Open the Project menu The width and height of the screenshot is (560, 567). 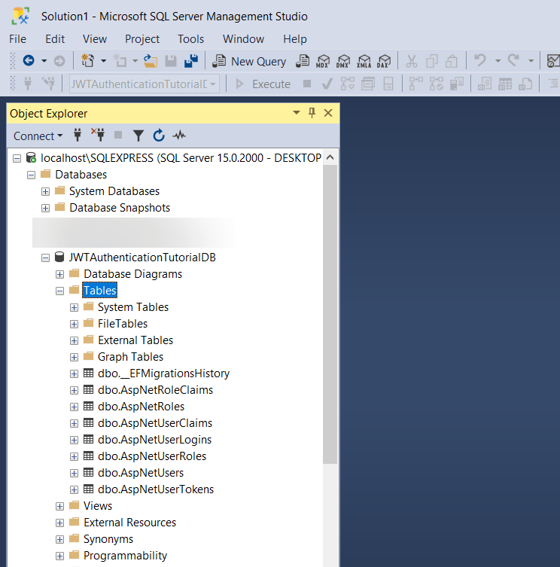(142, 38)
